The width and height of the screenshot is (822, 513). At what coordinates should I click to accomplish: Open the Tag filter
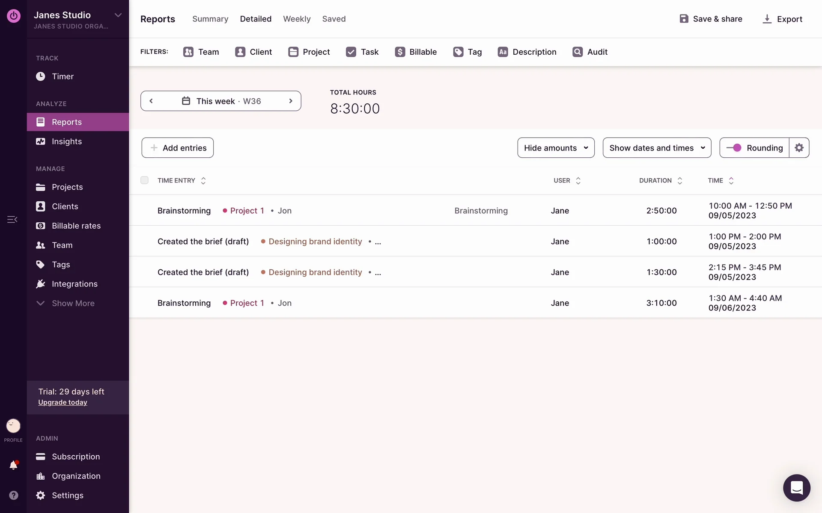[x=467, y=52]
